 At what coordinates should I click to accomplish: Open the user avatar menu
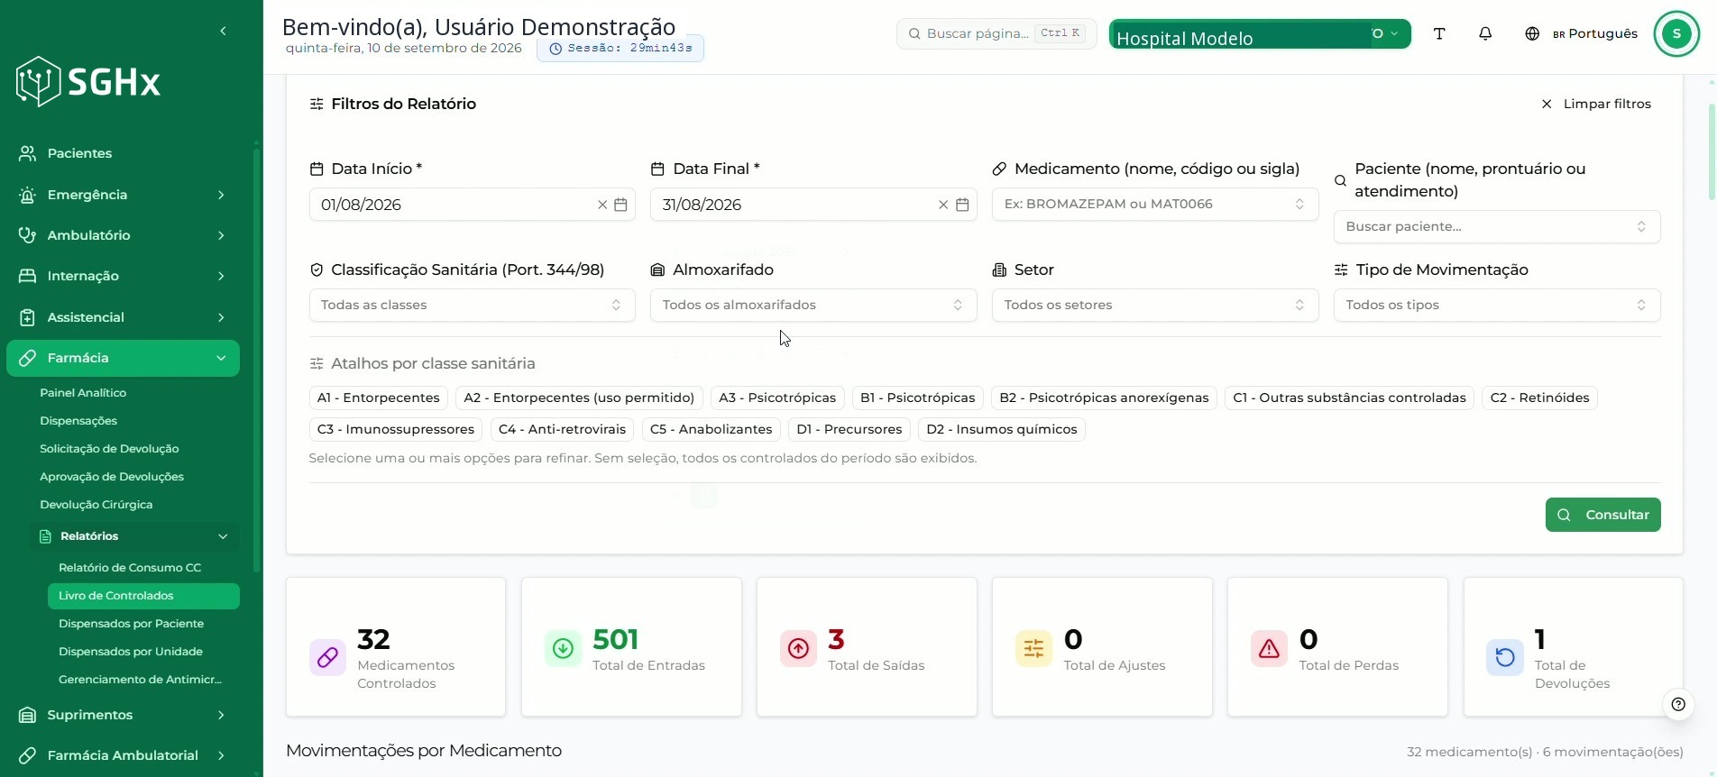1676,34
